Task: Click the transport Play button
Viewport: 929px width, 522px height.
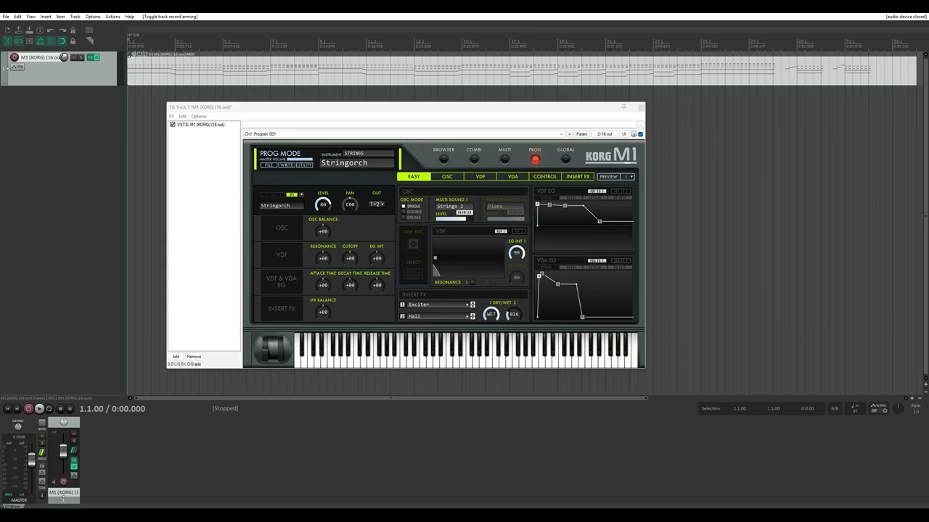Action: pos(39,409)
